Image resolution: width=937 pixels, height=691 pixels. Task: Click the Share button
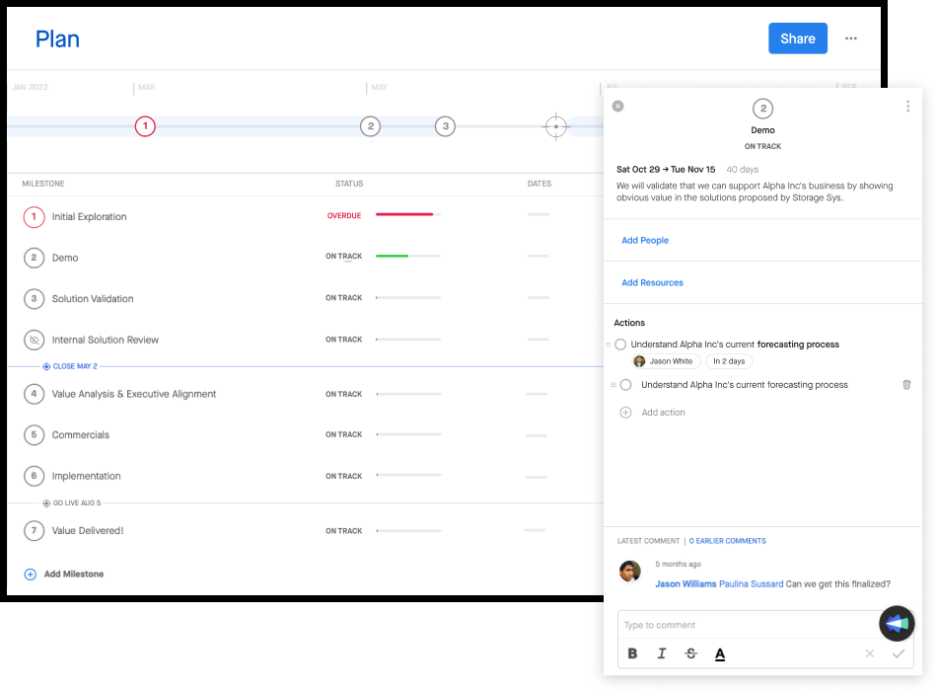point(798,38)
